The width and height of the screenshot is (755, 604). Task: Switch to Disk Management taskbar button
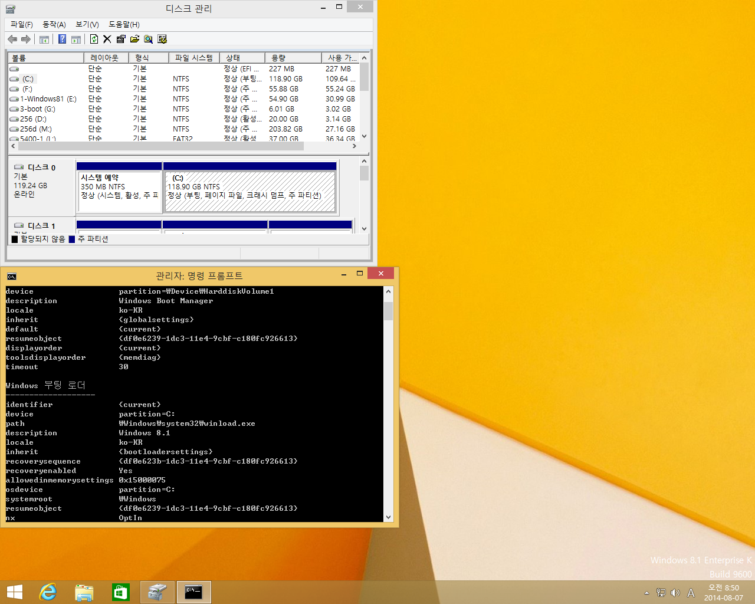pos(157,592)
